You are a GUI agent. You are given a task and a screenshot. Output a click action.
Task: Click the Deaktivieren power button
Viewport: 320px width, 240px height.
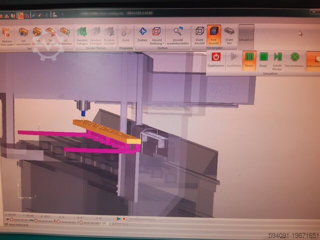coord(216,60)
